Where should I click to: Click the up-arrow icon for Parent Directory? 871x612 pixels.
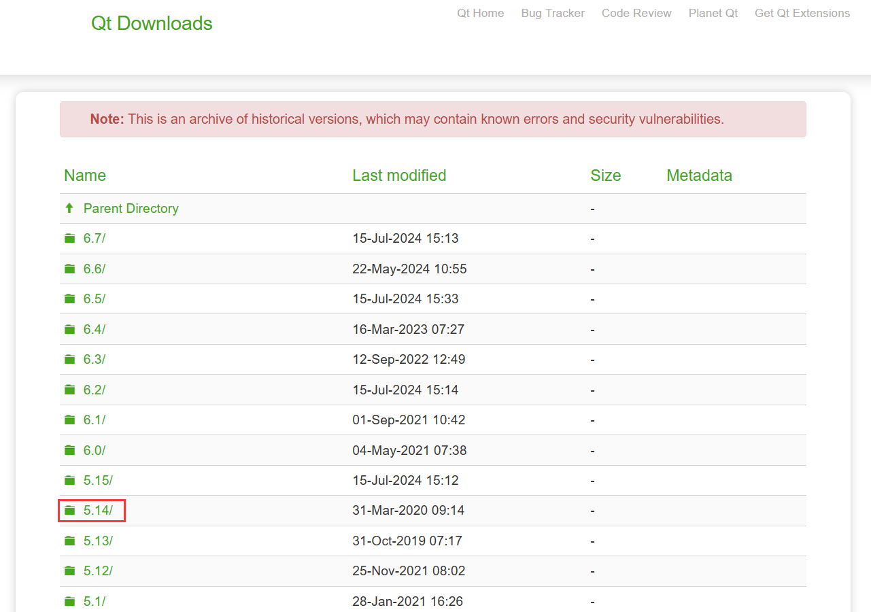[x=69, y=208]
